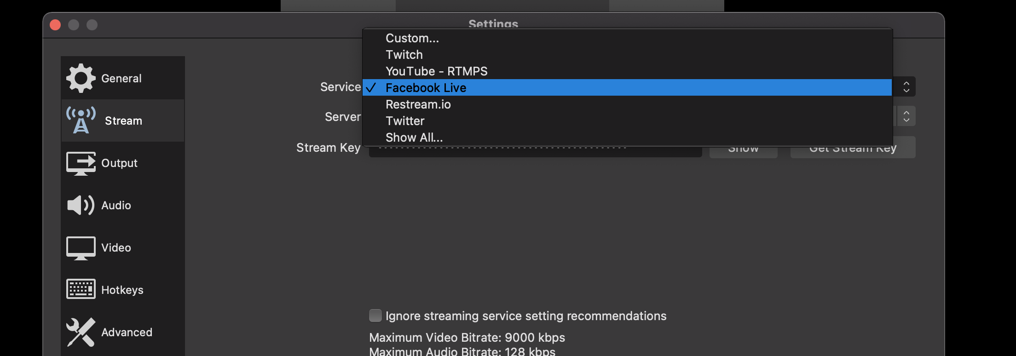Screen dimensions: 1016x356
Task: Go to the Output tab label
Action: coord(119,163)
